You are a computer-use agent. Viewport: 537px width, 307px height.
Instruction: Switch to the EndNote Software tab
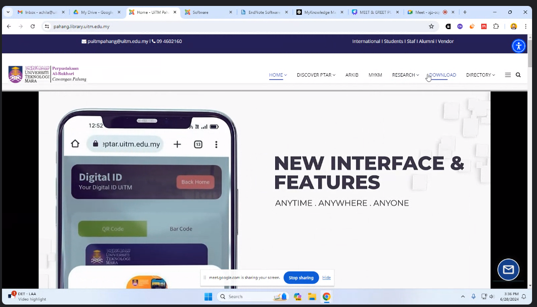264,12
